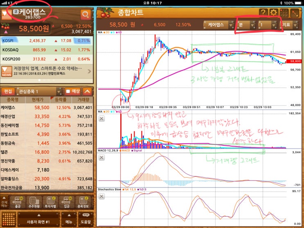Screen dimensions: 304x228
Task: Tap red 58,800 current price marker
Action: [295, 61]
